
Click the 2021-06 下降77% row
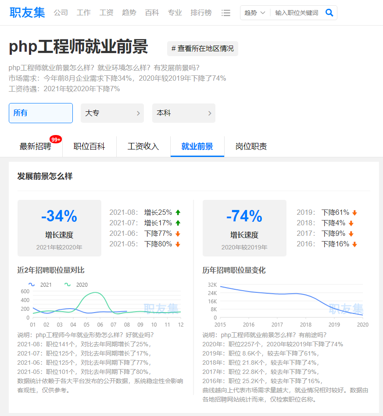coord(145,234)
